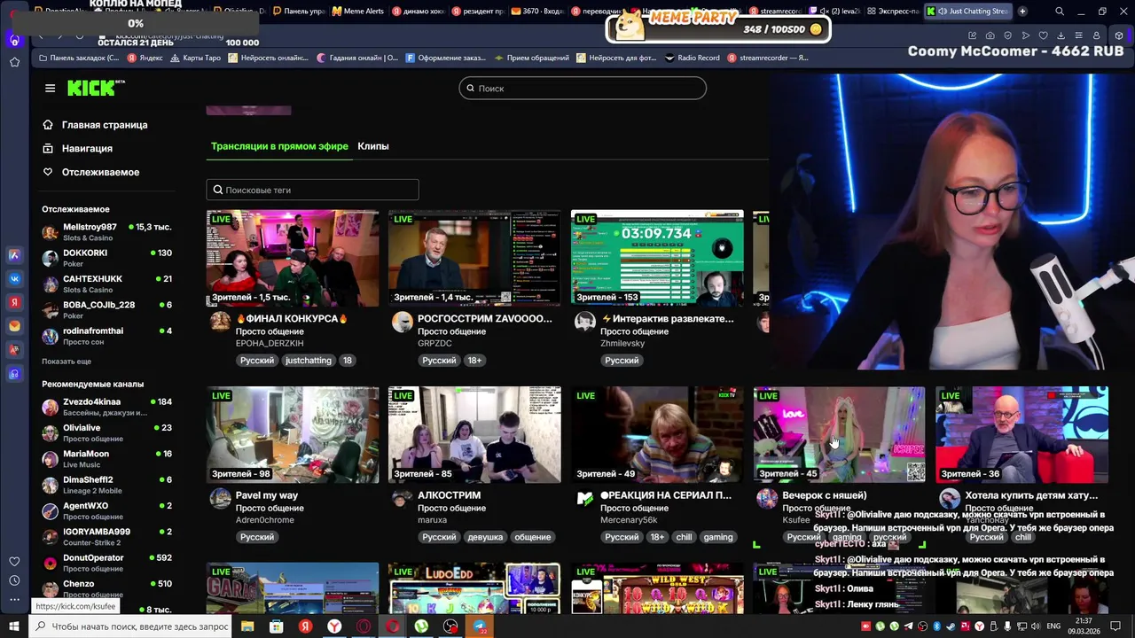This screenshot has height=638, width=1135.
Task: Click Русский tag under ФИНАЛ КОНКУРСА
Action: pos(257,361)
